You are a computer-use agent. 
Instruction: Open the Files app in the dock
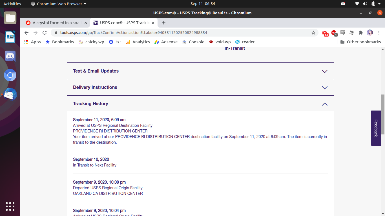10,18
